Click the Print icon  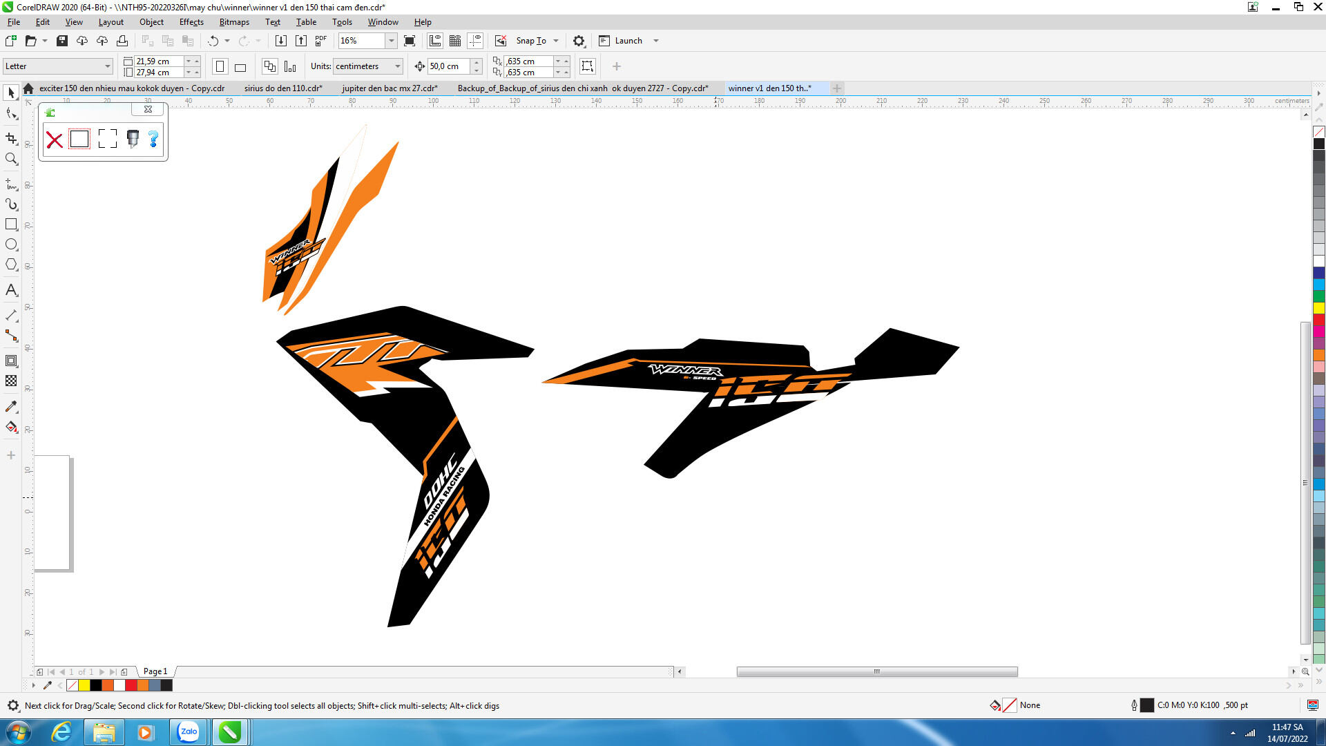(x=122, y=41)
